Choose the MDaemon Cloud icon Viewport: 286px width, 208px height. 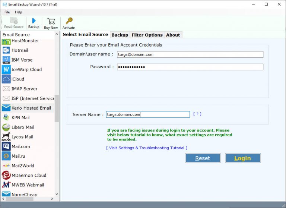pos(6,175)
